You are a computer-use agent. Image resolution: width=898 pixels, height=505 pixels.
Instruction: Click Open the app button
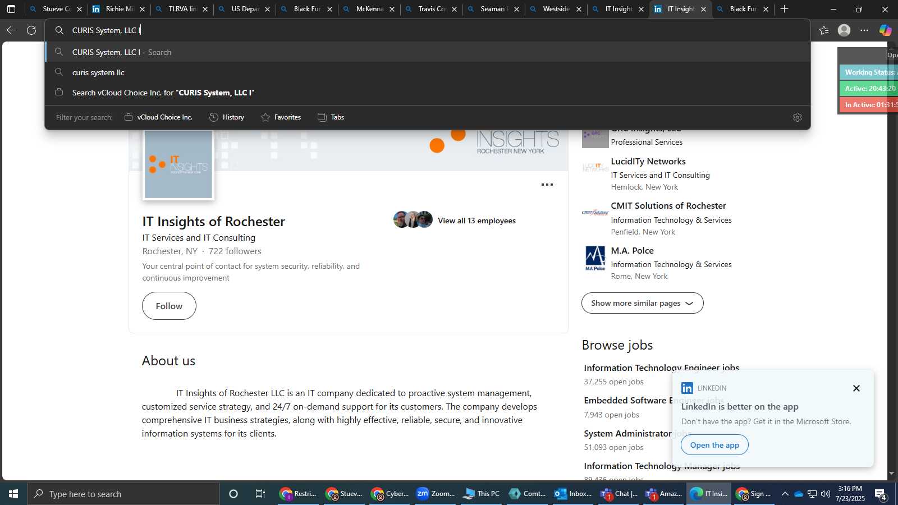click(714, 445)
